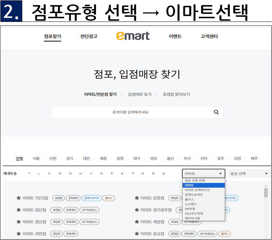This screenshot has width=272, height=240.
Task: Star the 이마트 경기광주점 store
Action: pos(137,210)
